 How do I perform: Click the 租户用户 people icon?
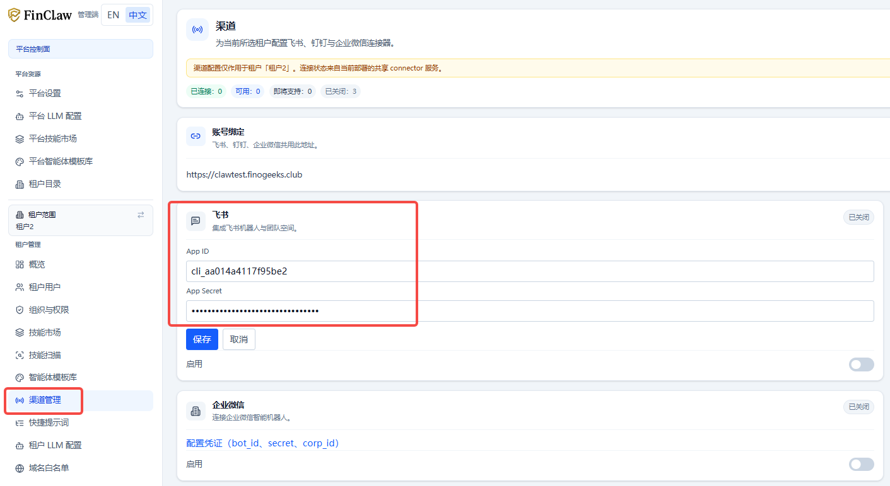20,287
